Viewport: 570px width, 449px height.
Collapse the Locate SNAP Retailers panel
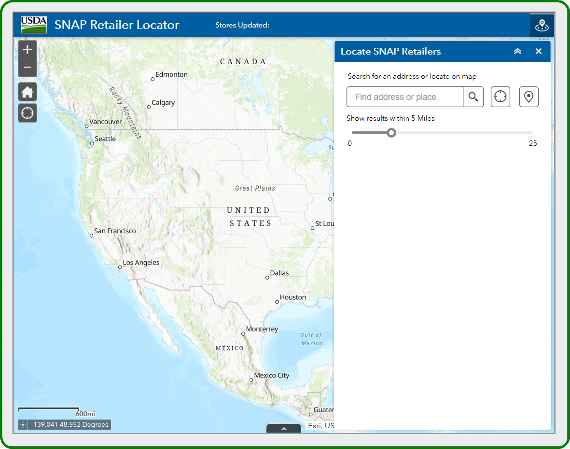click(517, 51)
